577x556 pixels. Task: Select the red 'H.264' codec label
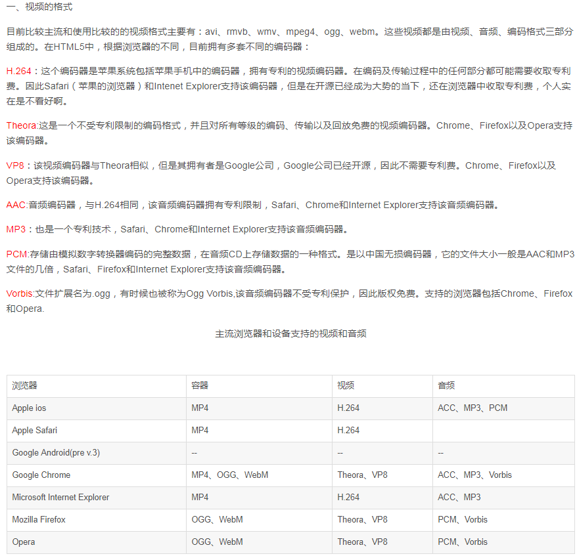click(18, 71)
